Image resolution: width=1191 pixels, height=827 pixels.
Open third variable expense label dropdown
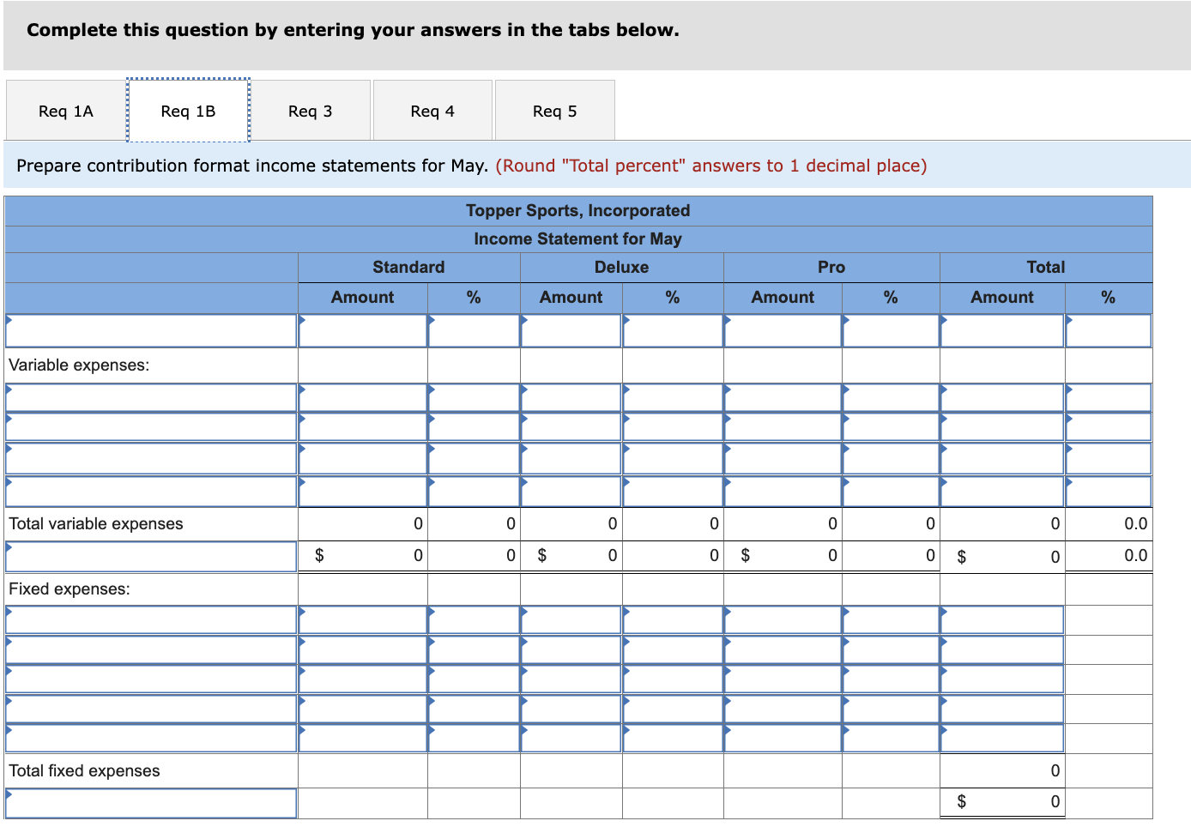coord(151,458)
